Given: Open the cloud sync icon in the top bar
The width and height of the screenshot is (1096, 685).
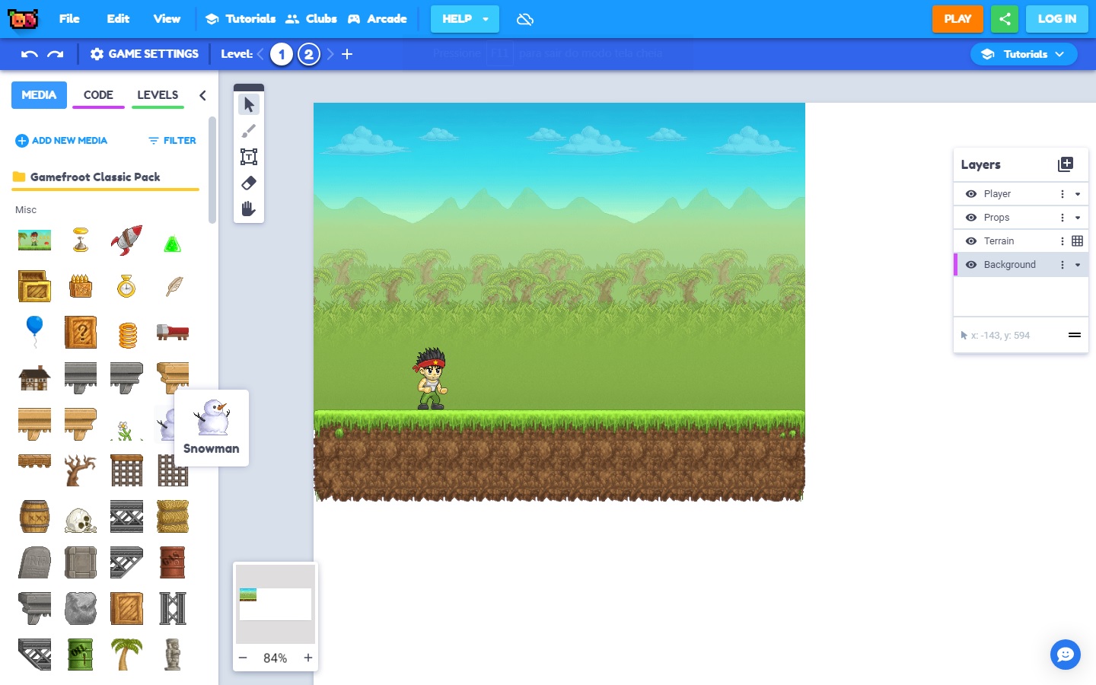Looking at the screenshot, I should point(525,19).
